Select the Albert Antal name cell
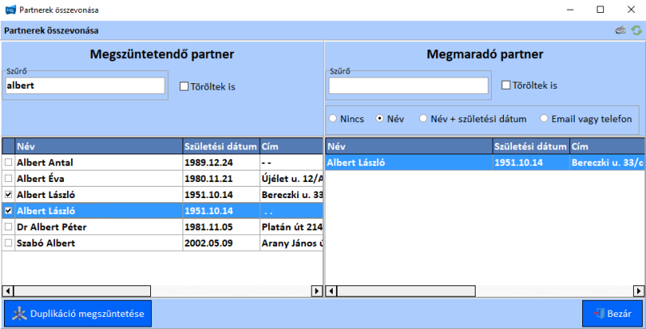Viewport: 646px width, 329px height. coord(99,162)
